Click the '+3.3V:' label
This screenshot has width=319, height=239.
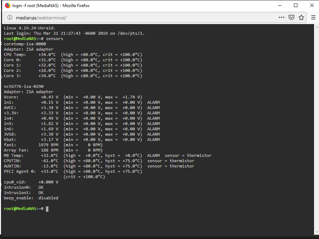(11, 113)
